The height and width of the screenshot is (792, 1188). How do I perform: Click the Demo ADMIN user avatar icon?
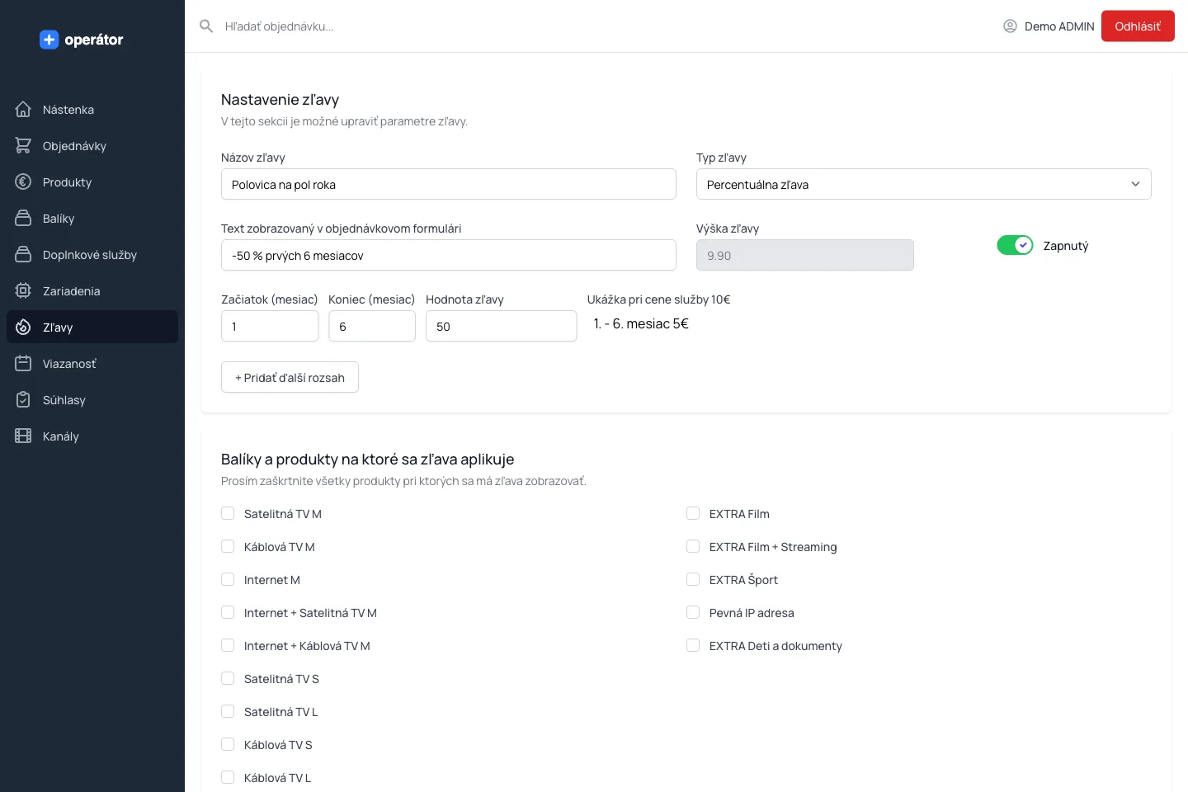coord(1010,26)
